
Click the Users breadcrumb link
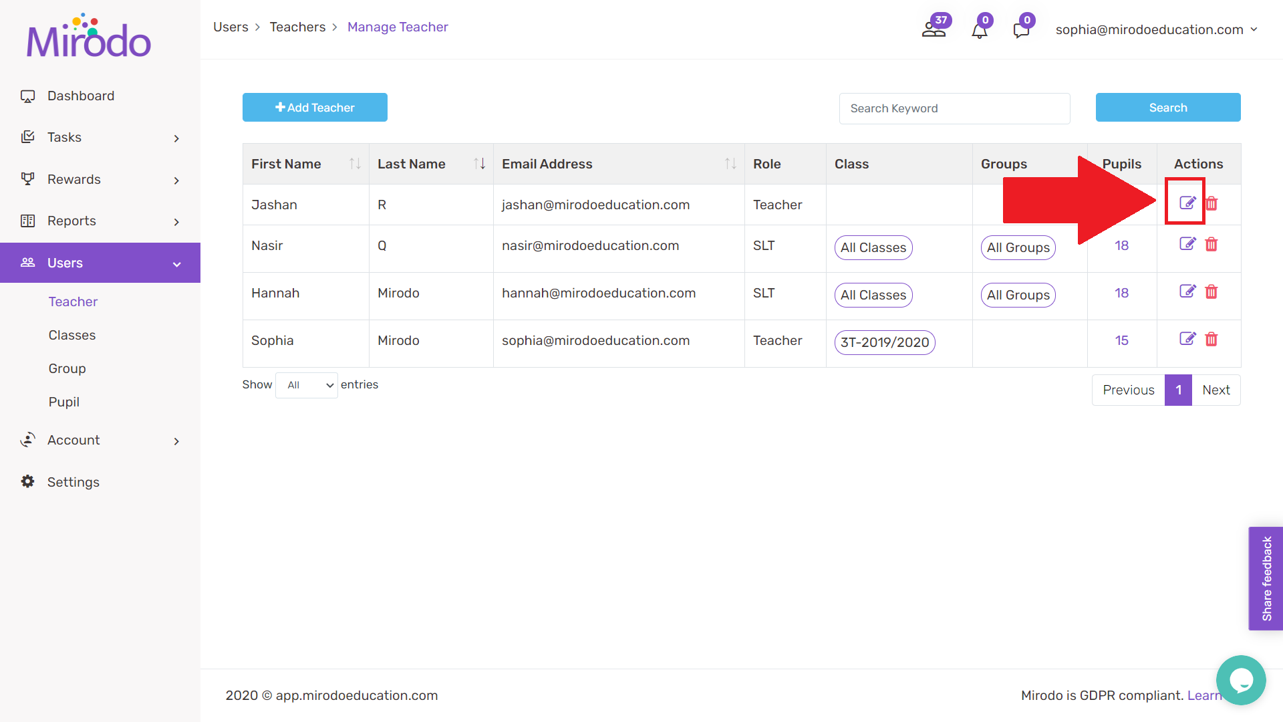click(231, 27)
